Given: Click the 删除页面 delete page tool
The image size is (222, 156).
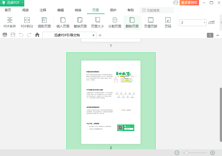Looking at the screenshot, I should click(x=132, y=22).
